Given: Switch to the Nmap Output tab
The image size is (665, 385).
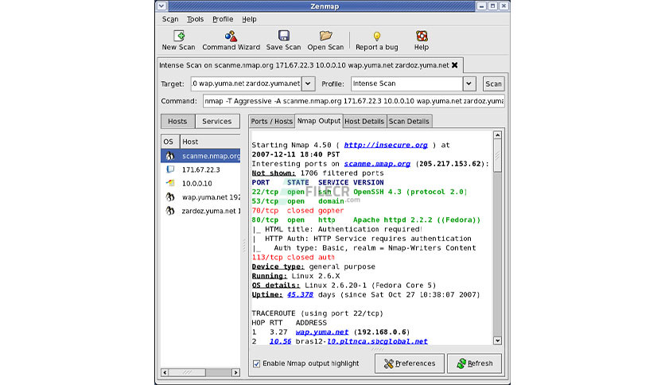Looking at the screenshot, I should pos(318,121).
